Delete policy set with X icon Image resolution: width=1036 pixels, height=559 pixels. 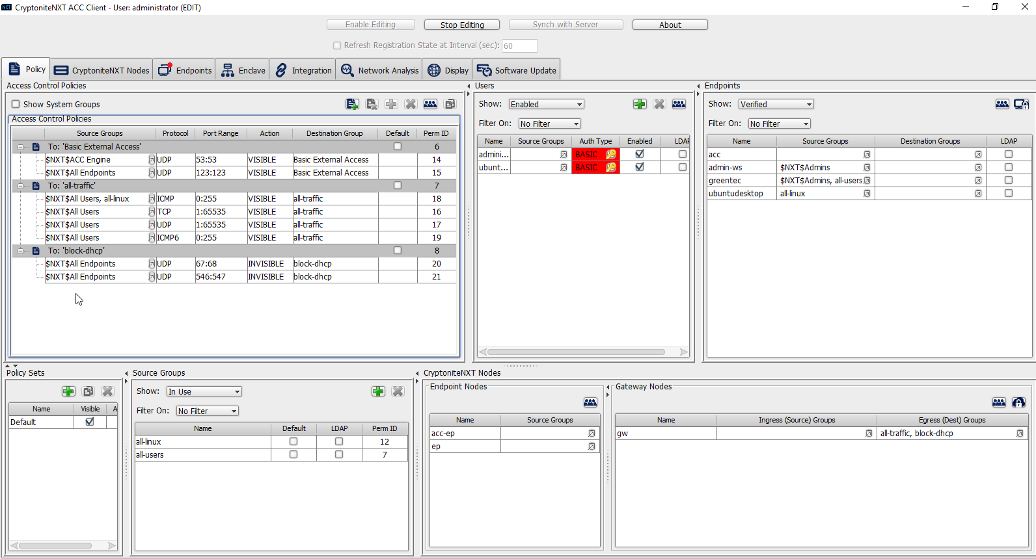point(107,391)
